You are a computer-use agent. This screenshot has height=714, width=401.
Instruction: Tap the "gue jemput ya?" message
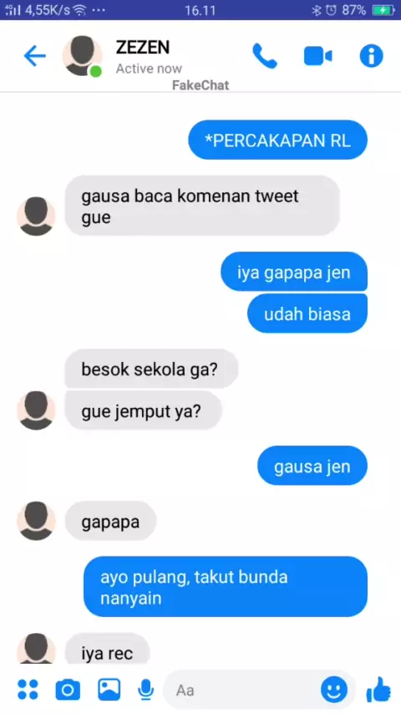point(144,411)
